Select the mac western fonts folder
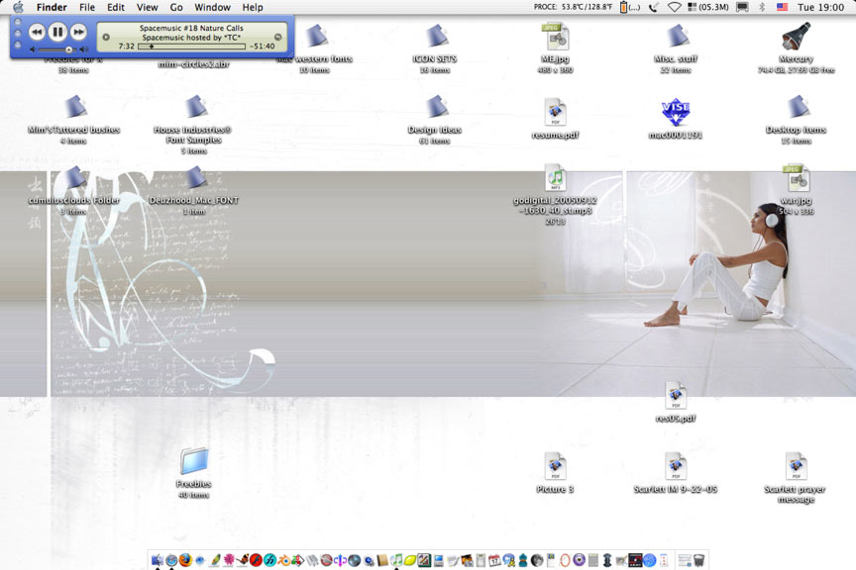This screenshot has height=570, width=856. (x=315, y=37)
